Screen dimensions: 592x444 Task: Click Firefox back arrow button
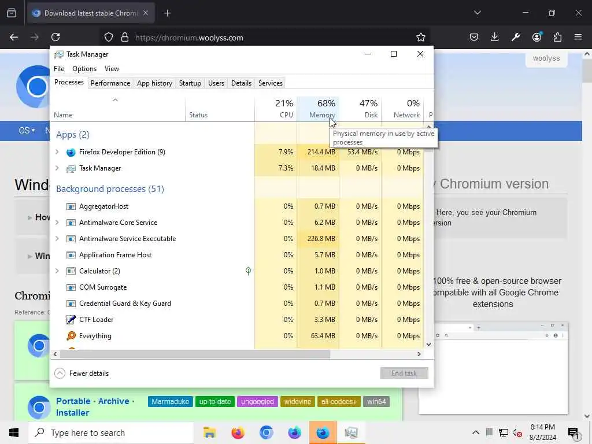pyautogui.click(x=14, y=37)
